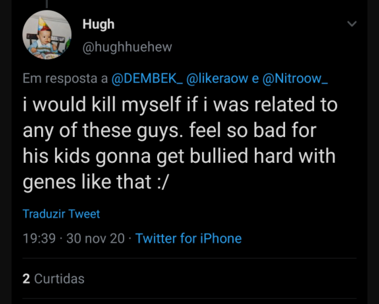Click the tweet line starting 'his kids'
379x304 pixels.
[179, 156]
